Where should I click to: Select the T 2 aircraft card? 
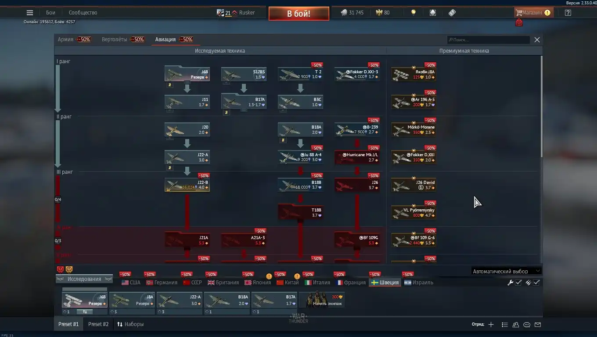tap(300, 74)
